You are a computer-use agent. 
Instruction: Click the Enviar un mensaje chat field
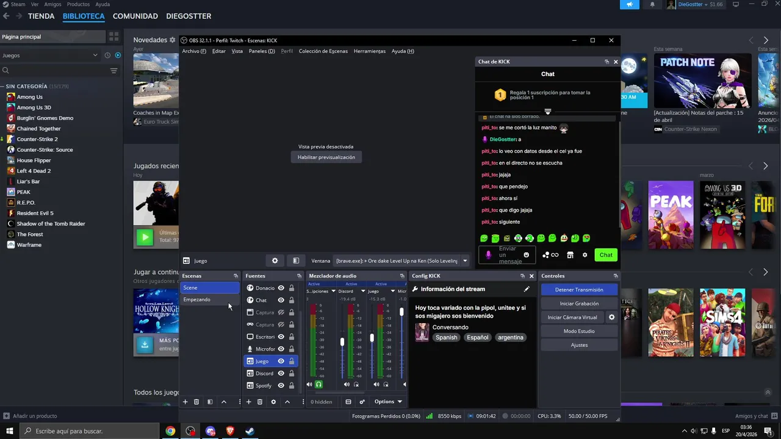[507, 255]
